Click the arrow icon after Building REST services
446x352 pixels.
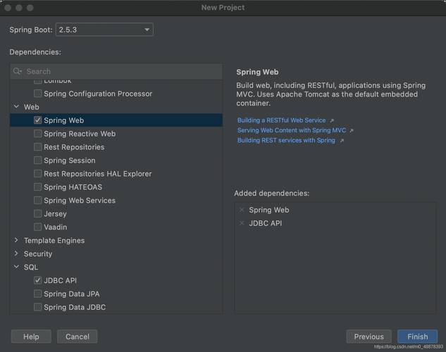pyautogui.click(x=342, y=140)
